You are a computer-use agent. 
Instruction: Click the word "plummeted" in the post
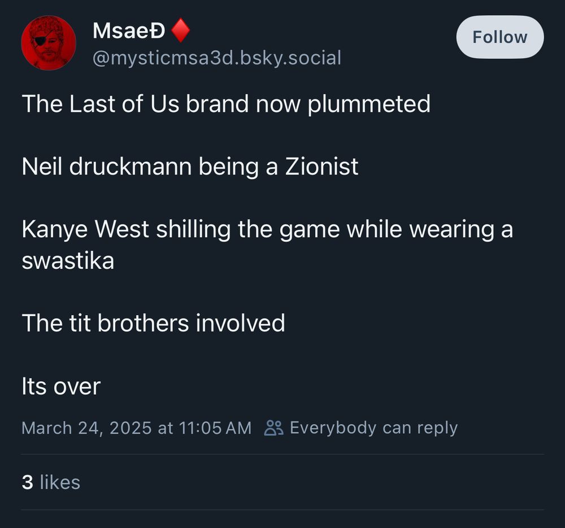pyautogui.click(x=368, y=104)
